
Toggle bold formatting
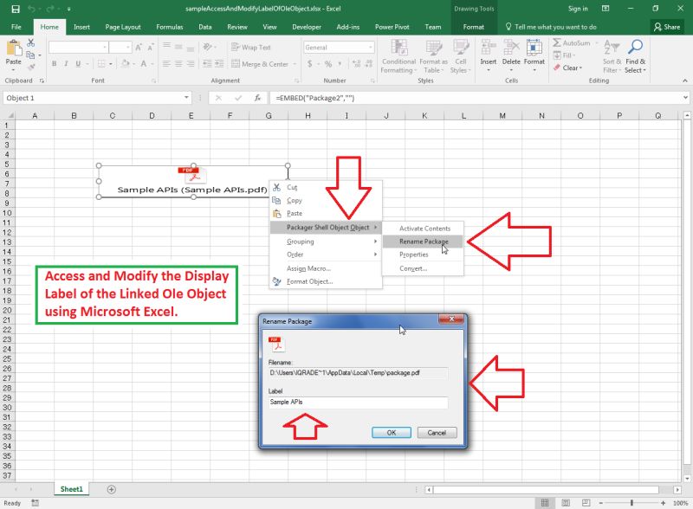tap(54, 63)
